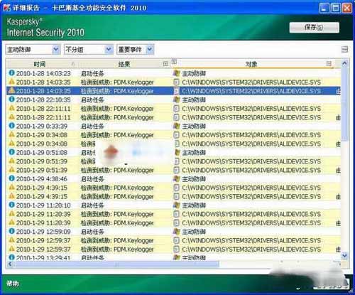Click the timestamp 2010-1-29 0:51:08
This screenshot has width=355, height=295.
tap(42, 153)
